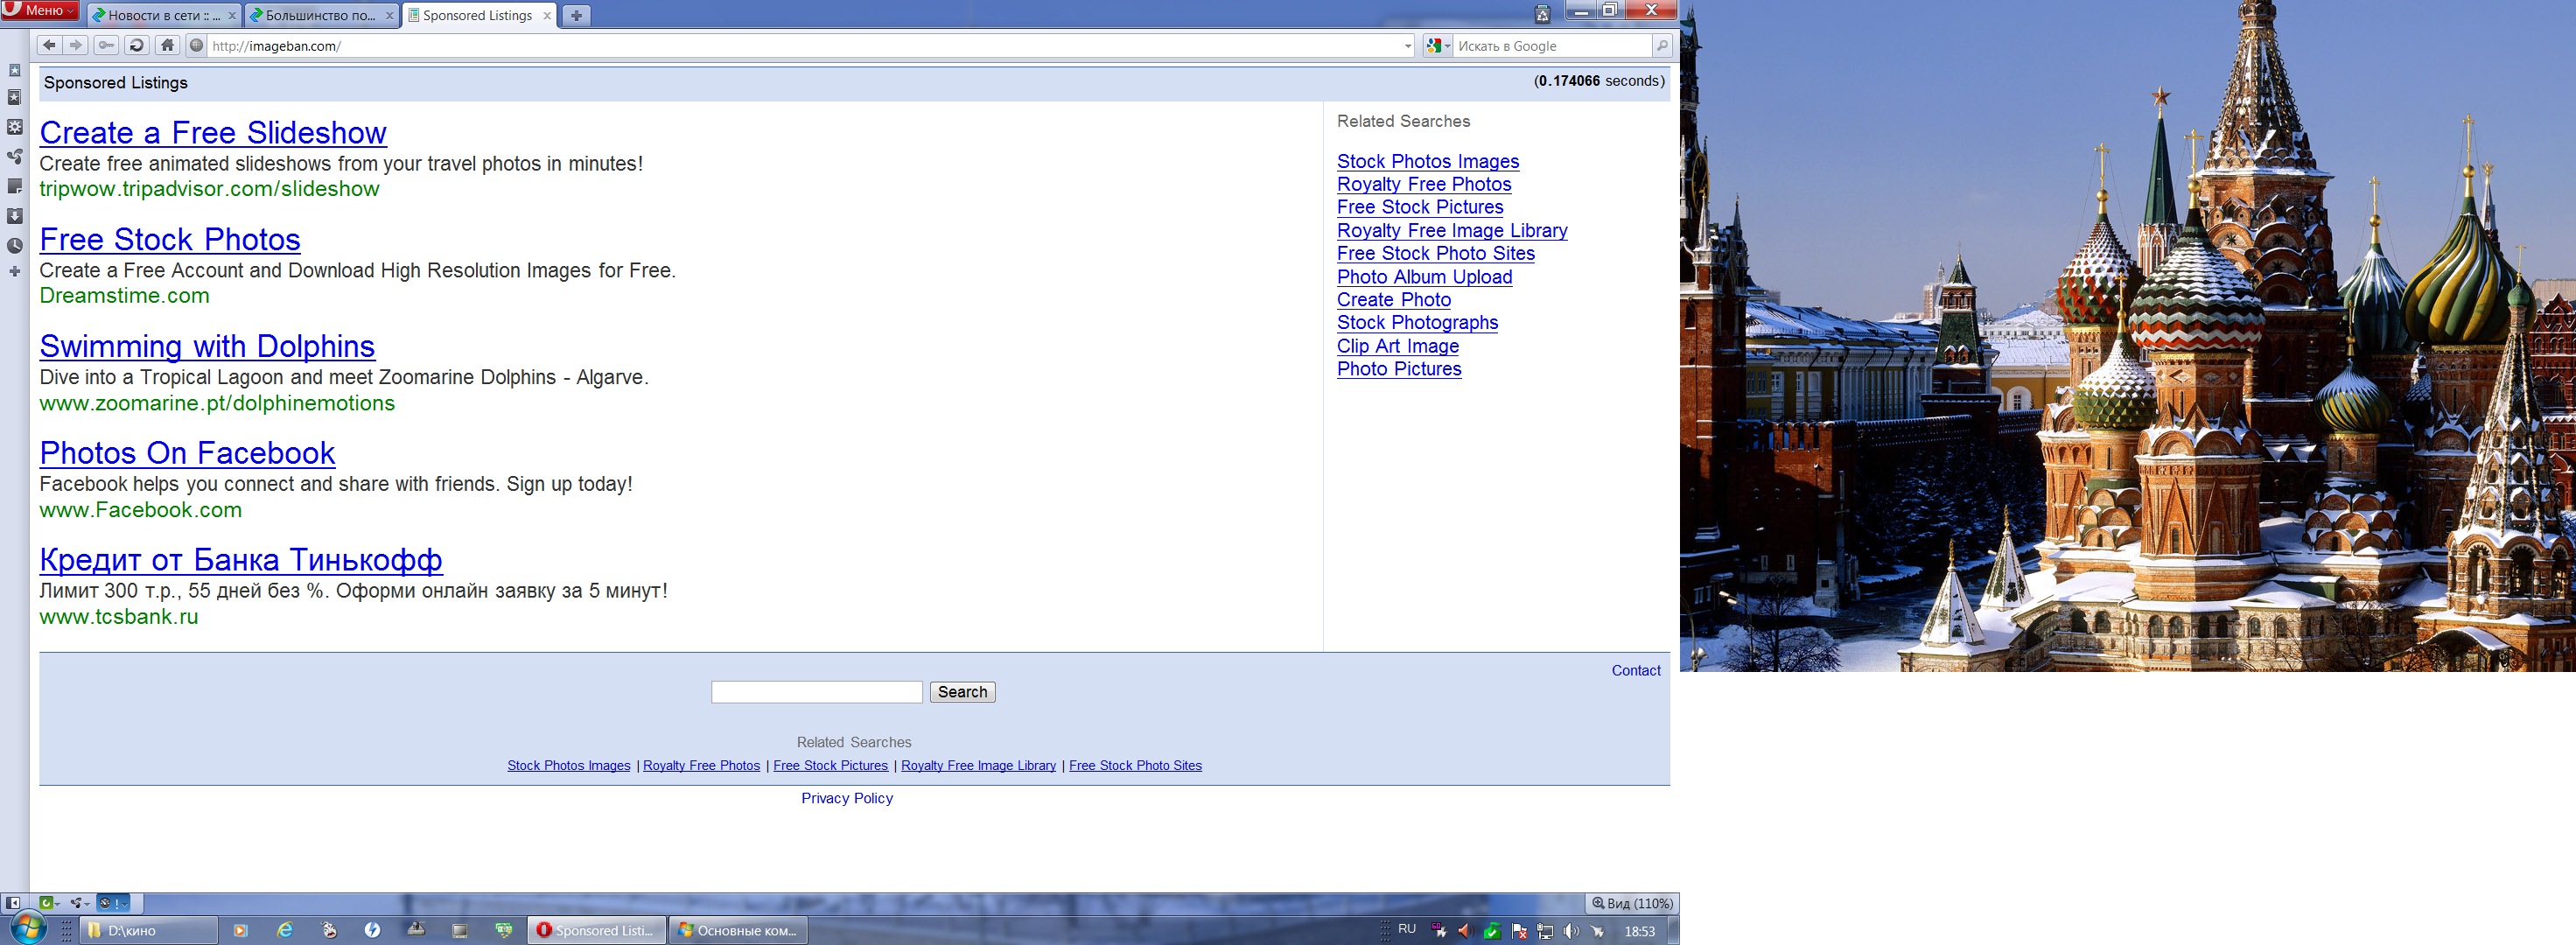Open the closed tabs trash icon

coord(1542,14)
